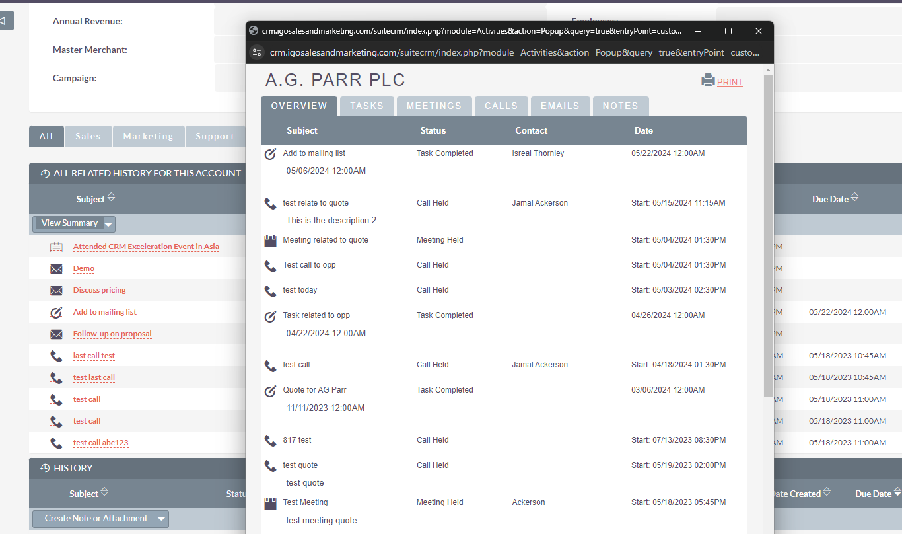
Task: Click the Subject column header in popup
Action: tap(302, 131)
